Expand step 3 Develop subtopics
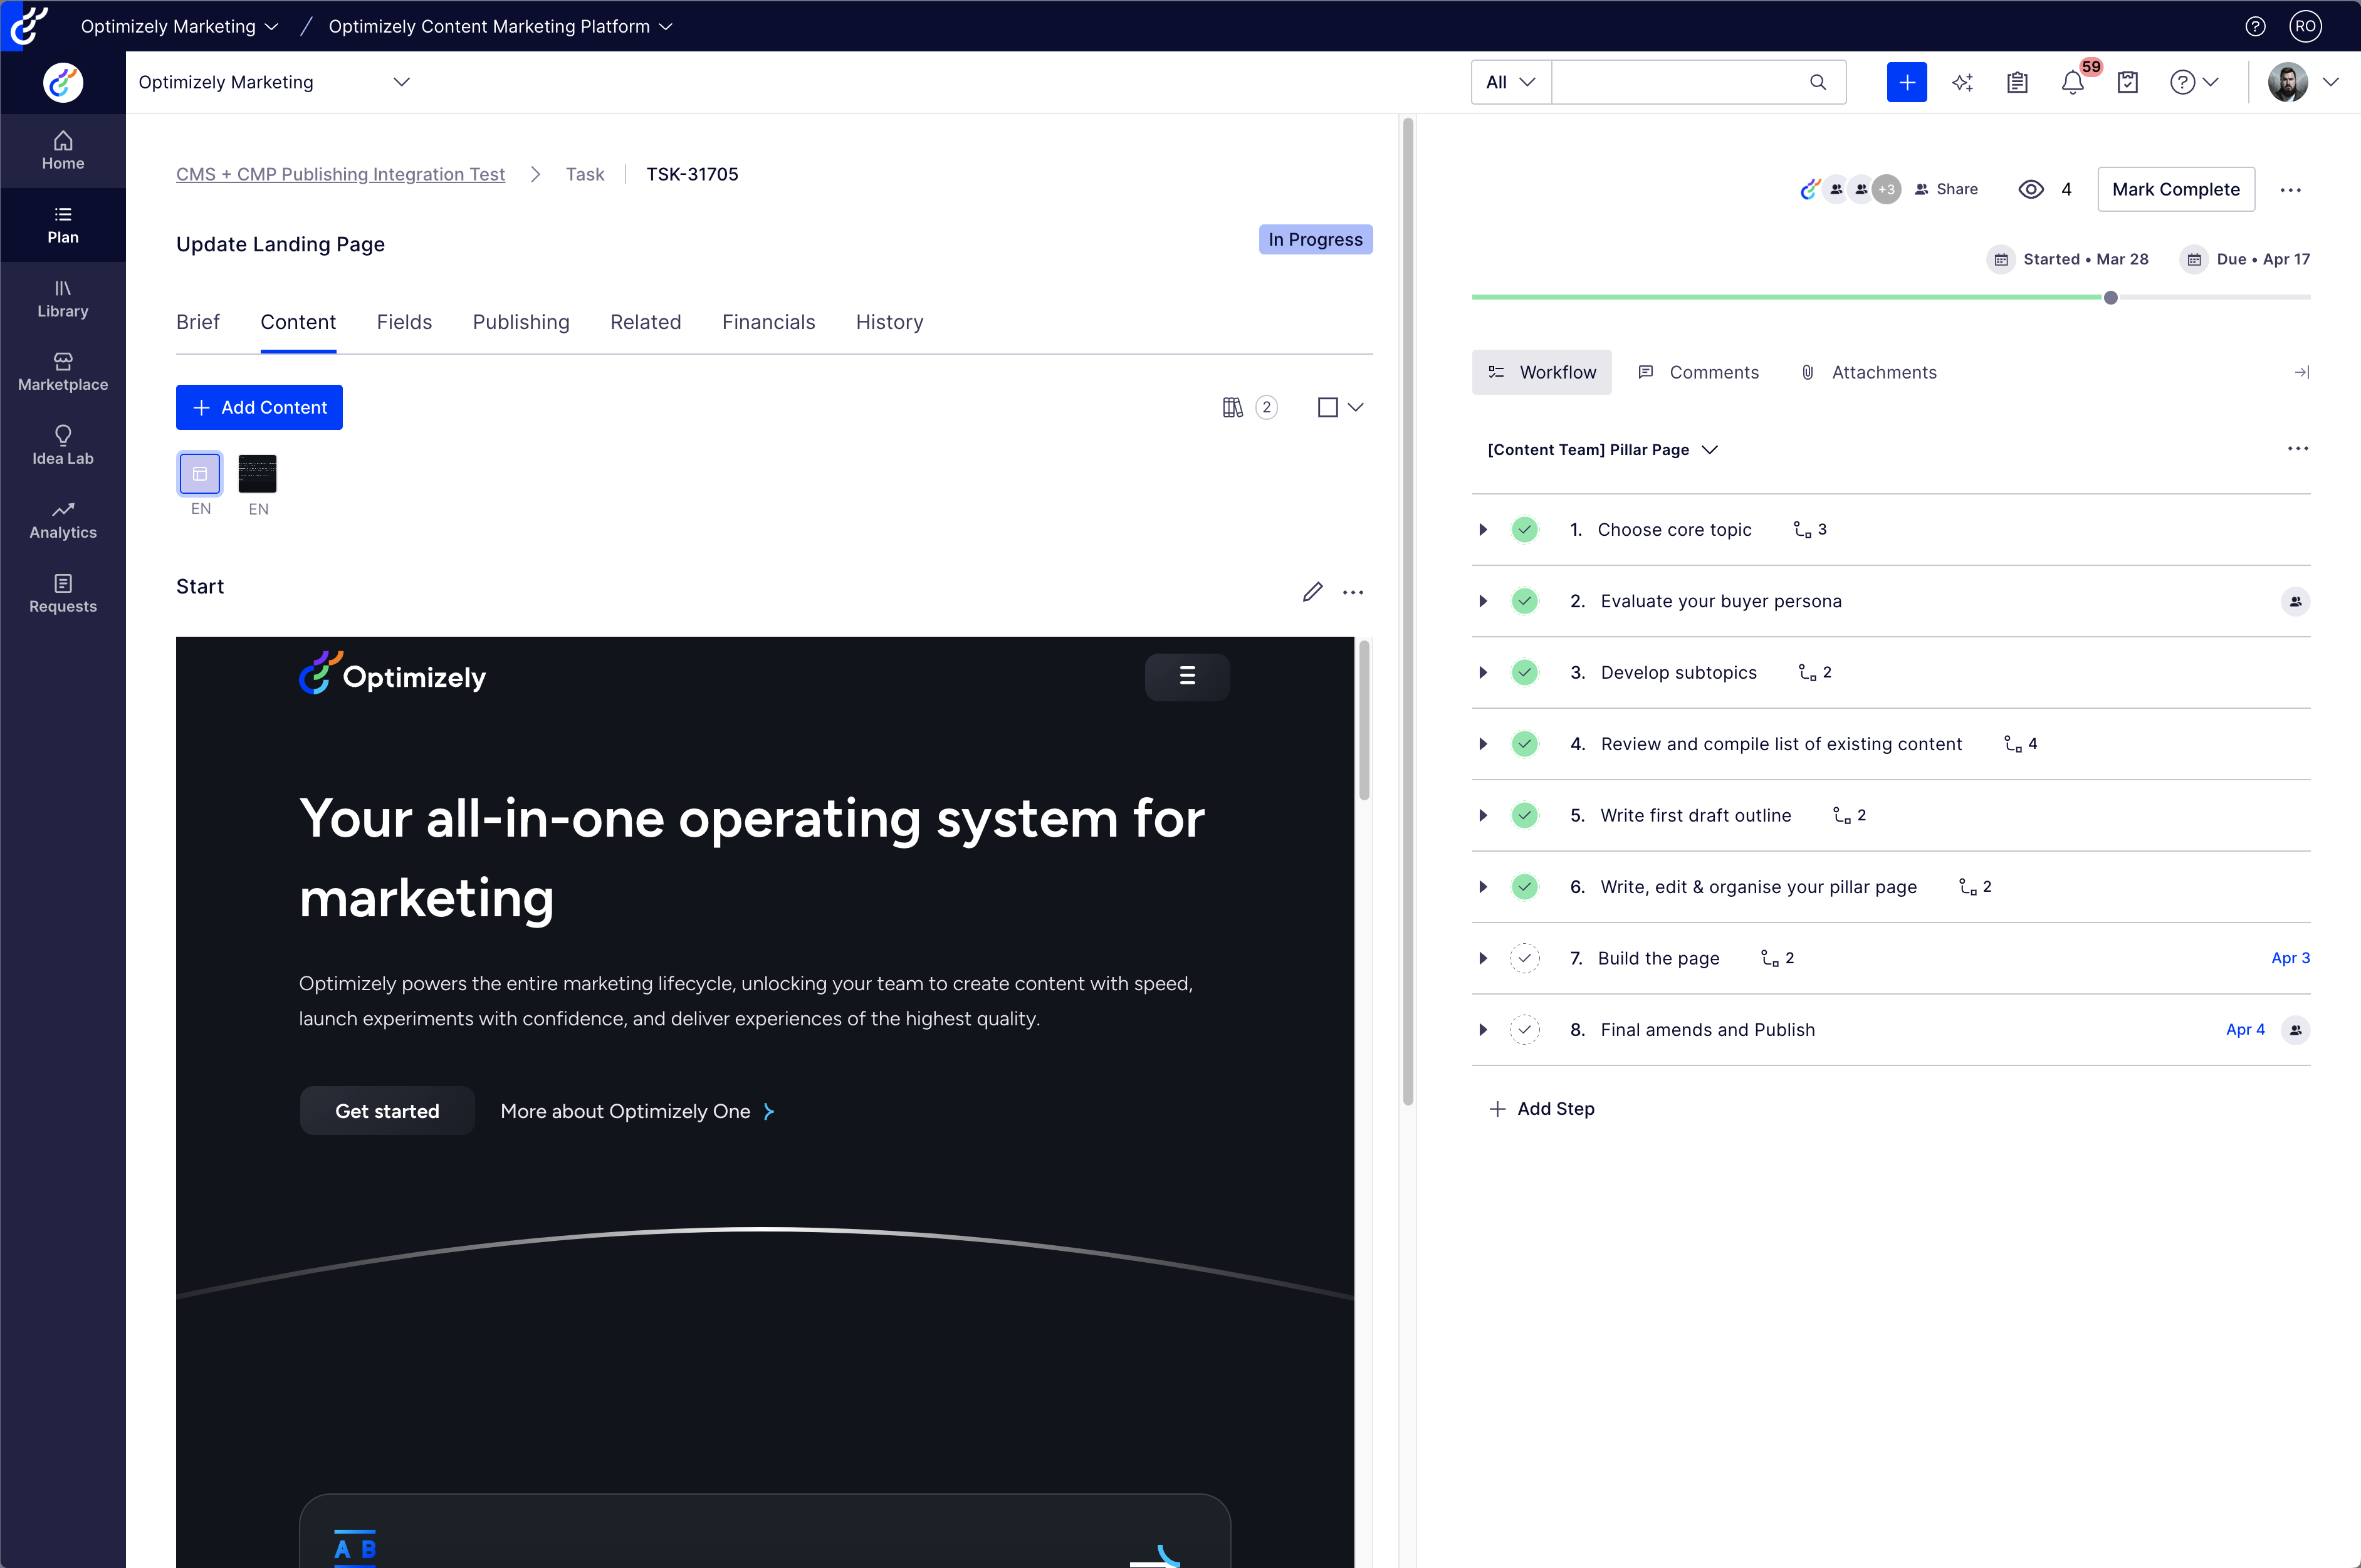 click(x=1483, y=672)
